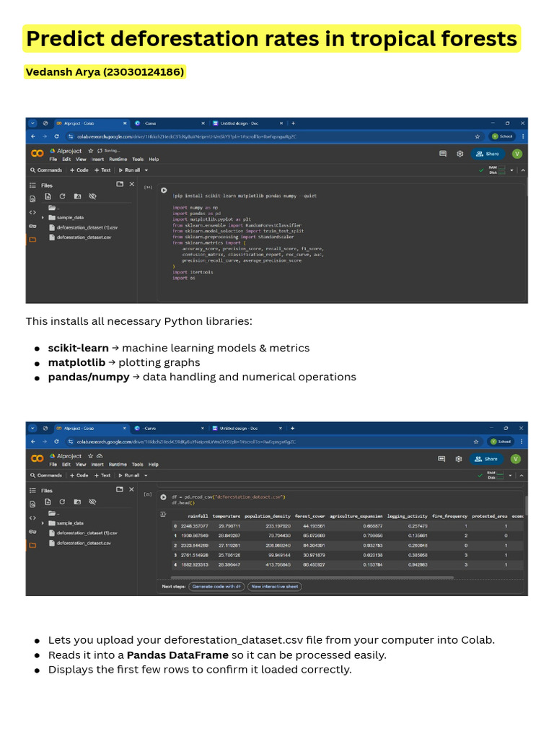Open File menu in top Colab screenshot

[x=53, y=159]
